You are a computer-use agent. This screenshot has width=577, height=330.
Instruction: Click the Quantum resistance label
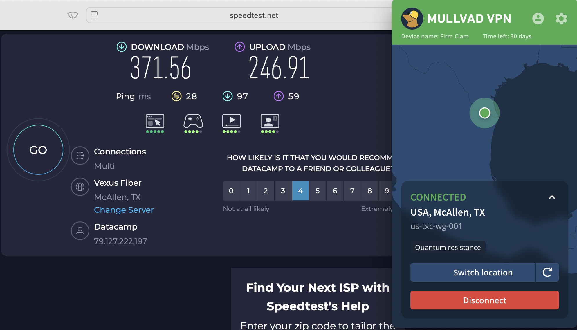(x=448, y=248)
